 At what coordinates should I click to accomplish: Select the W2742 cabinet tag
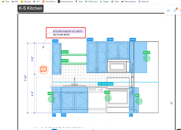click(90, 39)
